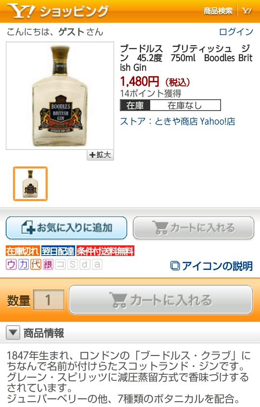
Task: Click the ウ payment icon
Action: click(x=11, y=265)
